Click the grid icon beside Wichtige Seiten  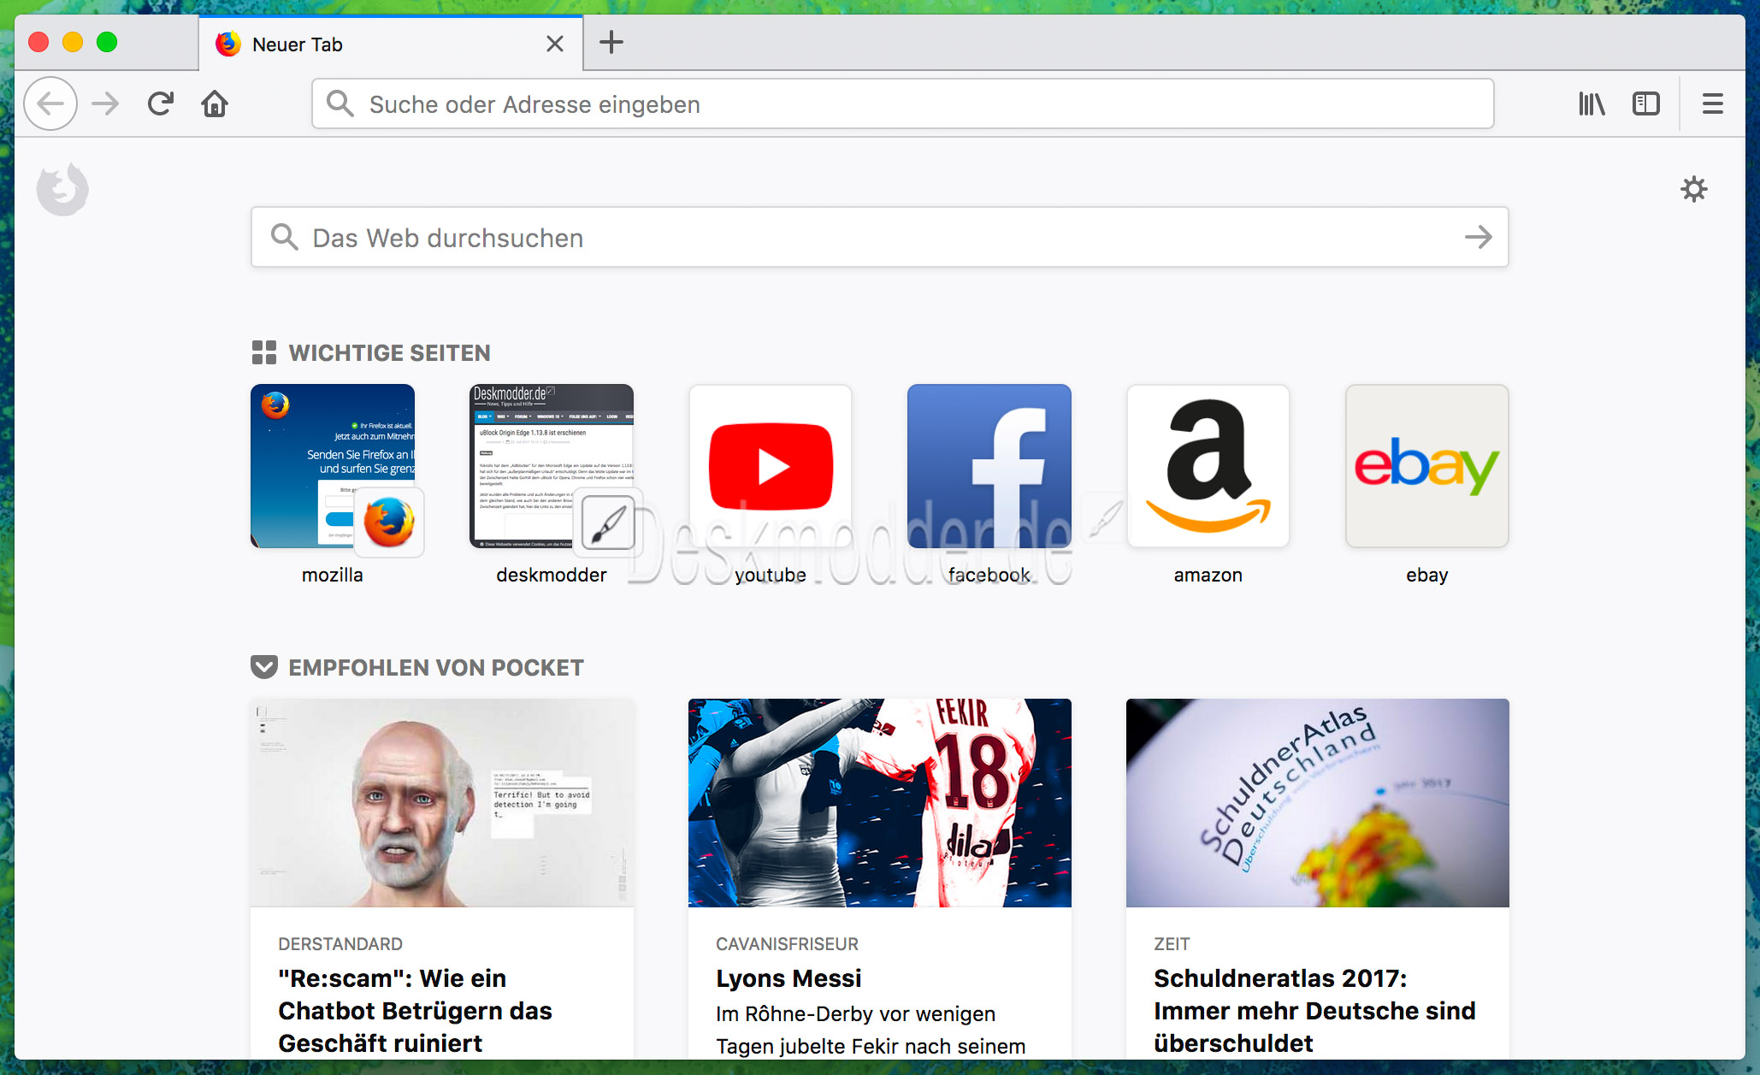264,352
